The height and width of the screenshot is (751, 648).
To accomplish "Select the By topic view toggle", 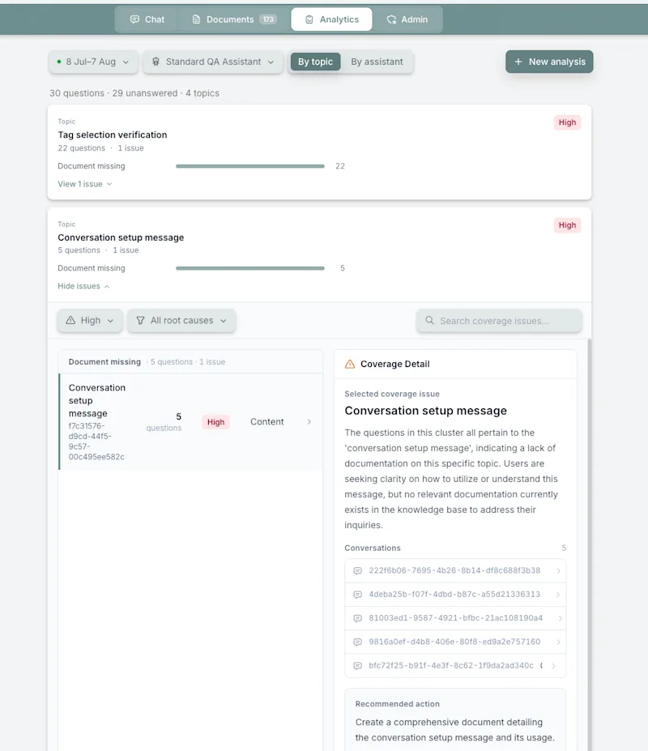I will 315,62.
